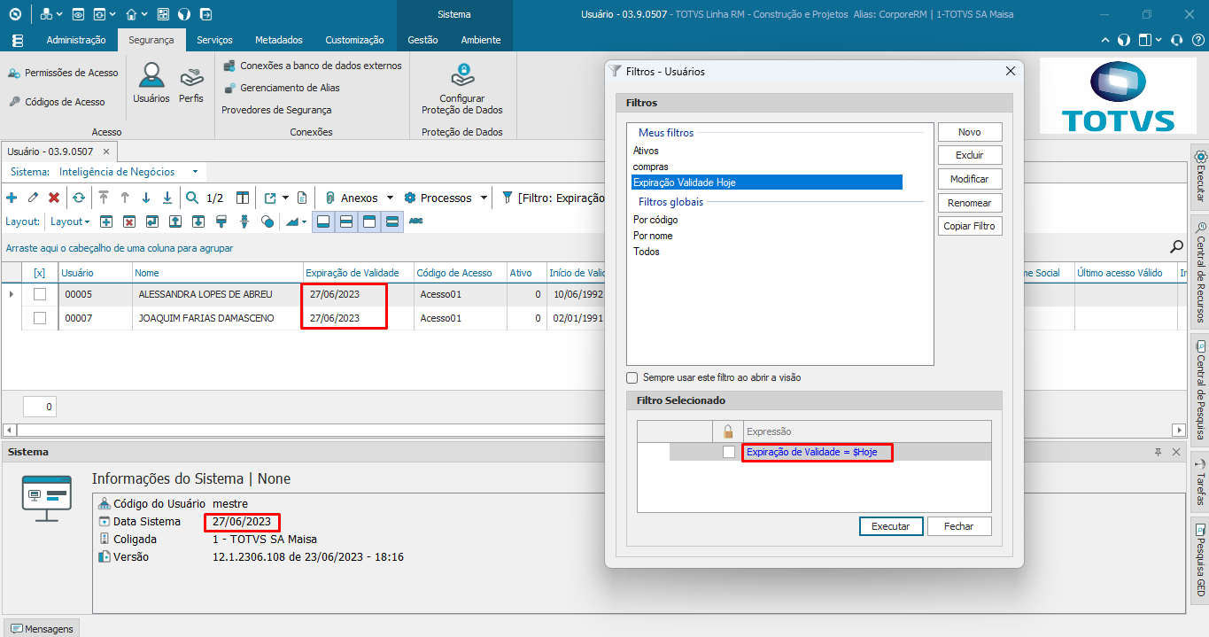Click the Excluir filter button
Viewport: 1209px width, 637px height.
tap(970, 155)
